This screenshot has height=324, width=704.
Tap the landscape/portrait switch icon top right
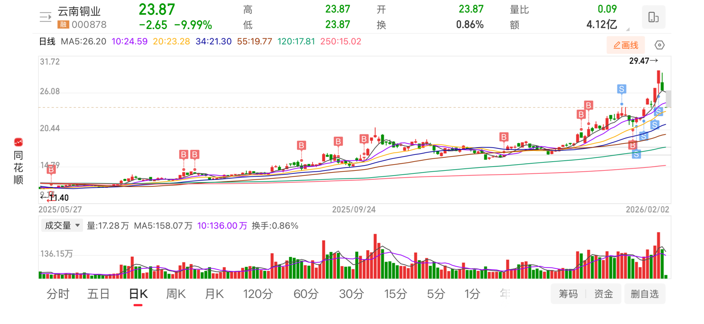[653, 17]
